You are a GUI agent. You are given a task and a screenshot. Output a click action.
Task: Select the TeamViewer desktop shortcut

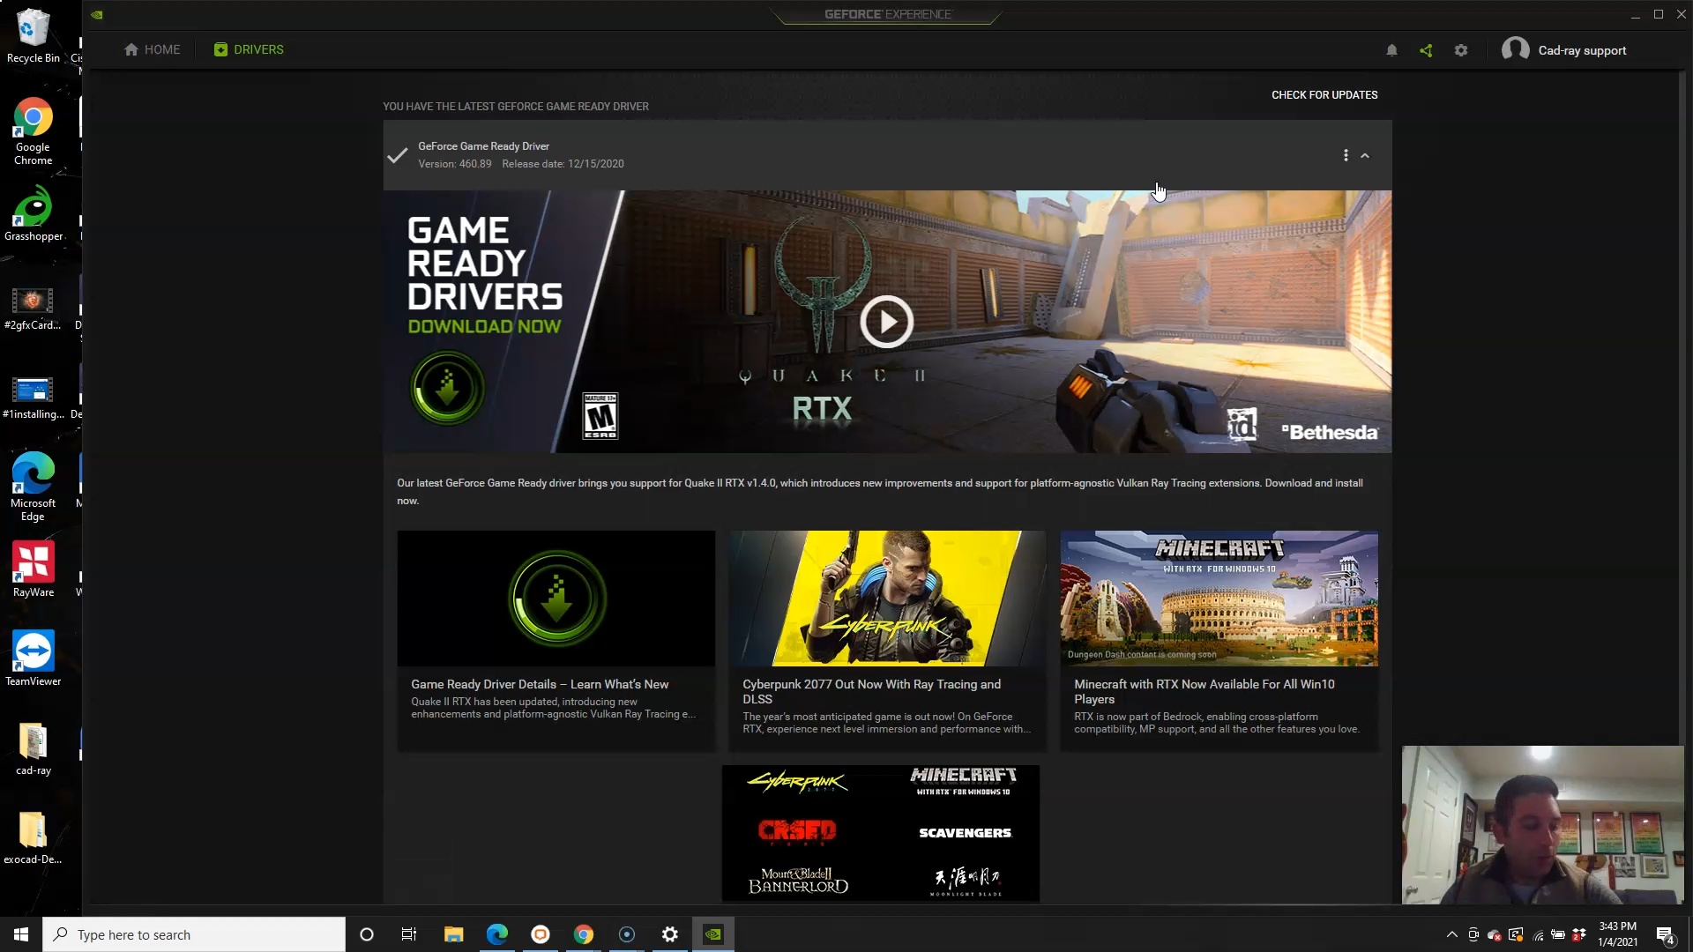(34, 658)
